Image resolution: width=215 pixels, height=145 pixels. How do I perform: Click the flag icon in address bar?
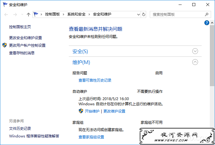point(36,14)
